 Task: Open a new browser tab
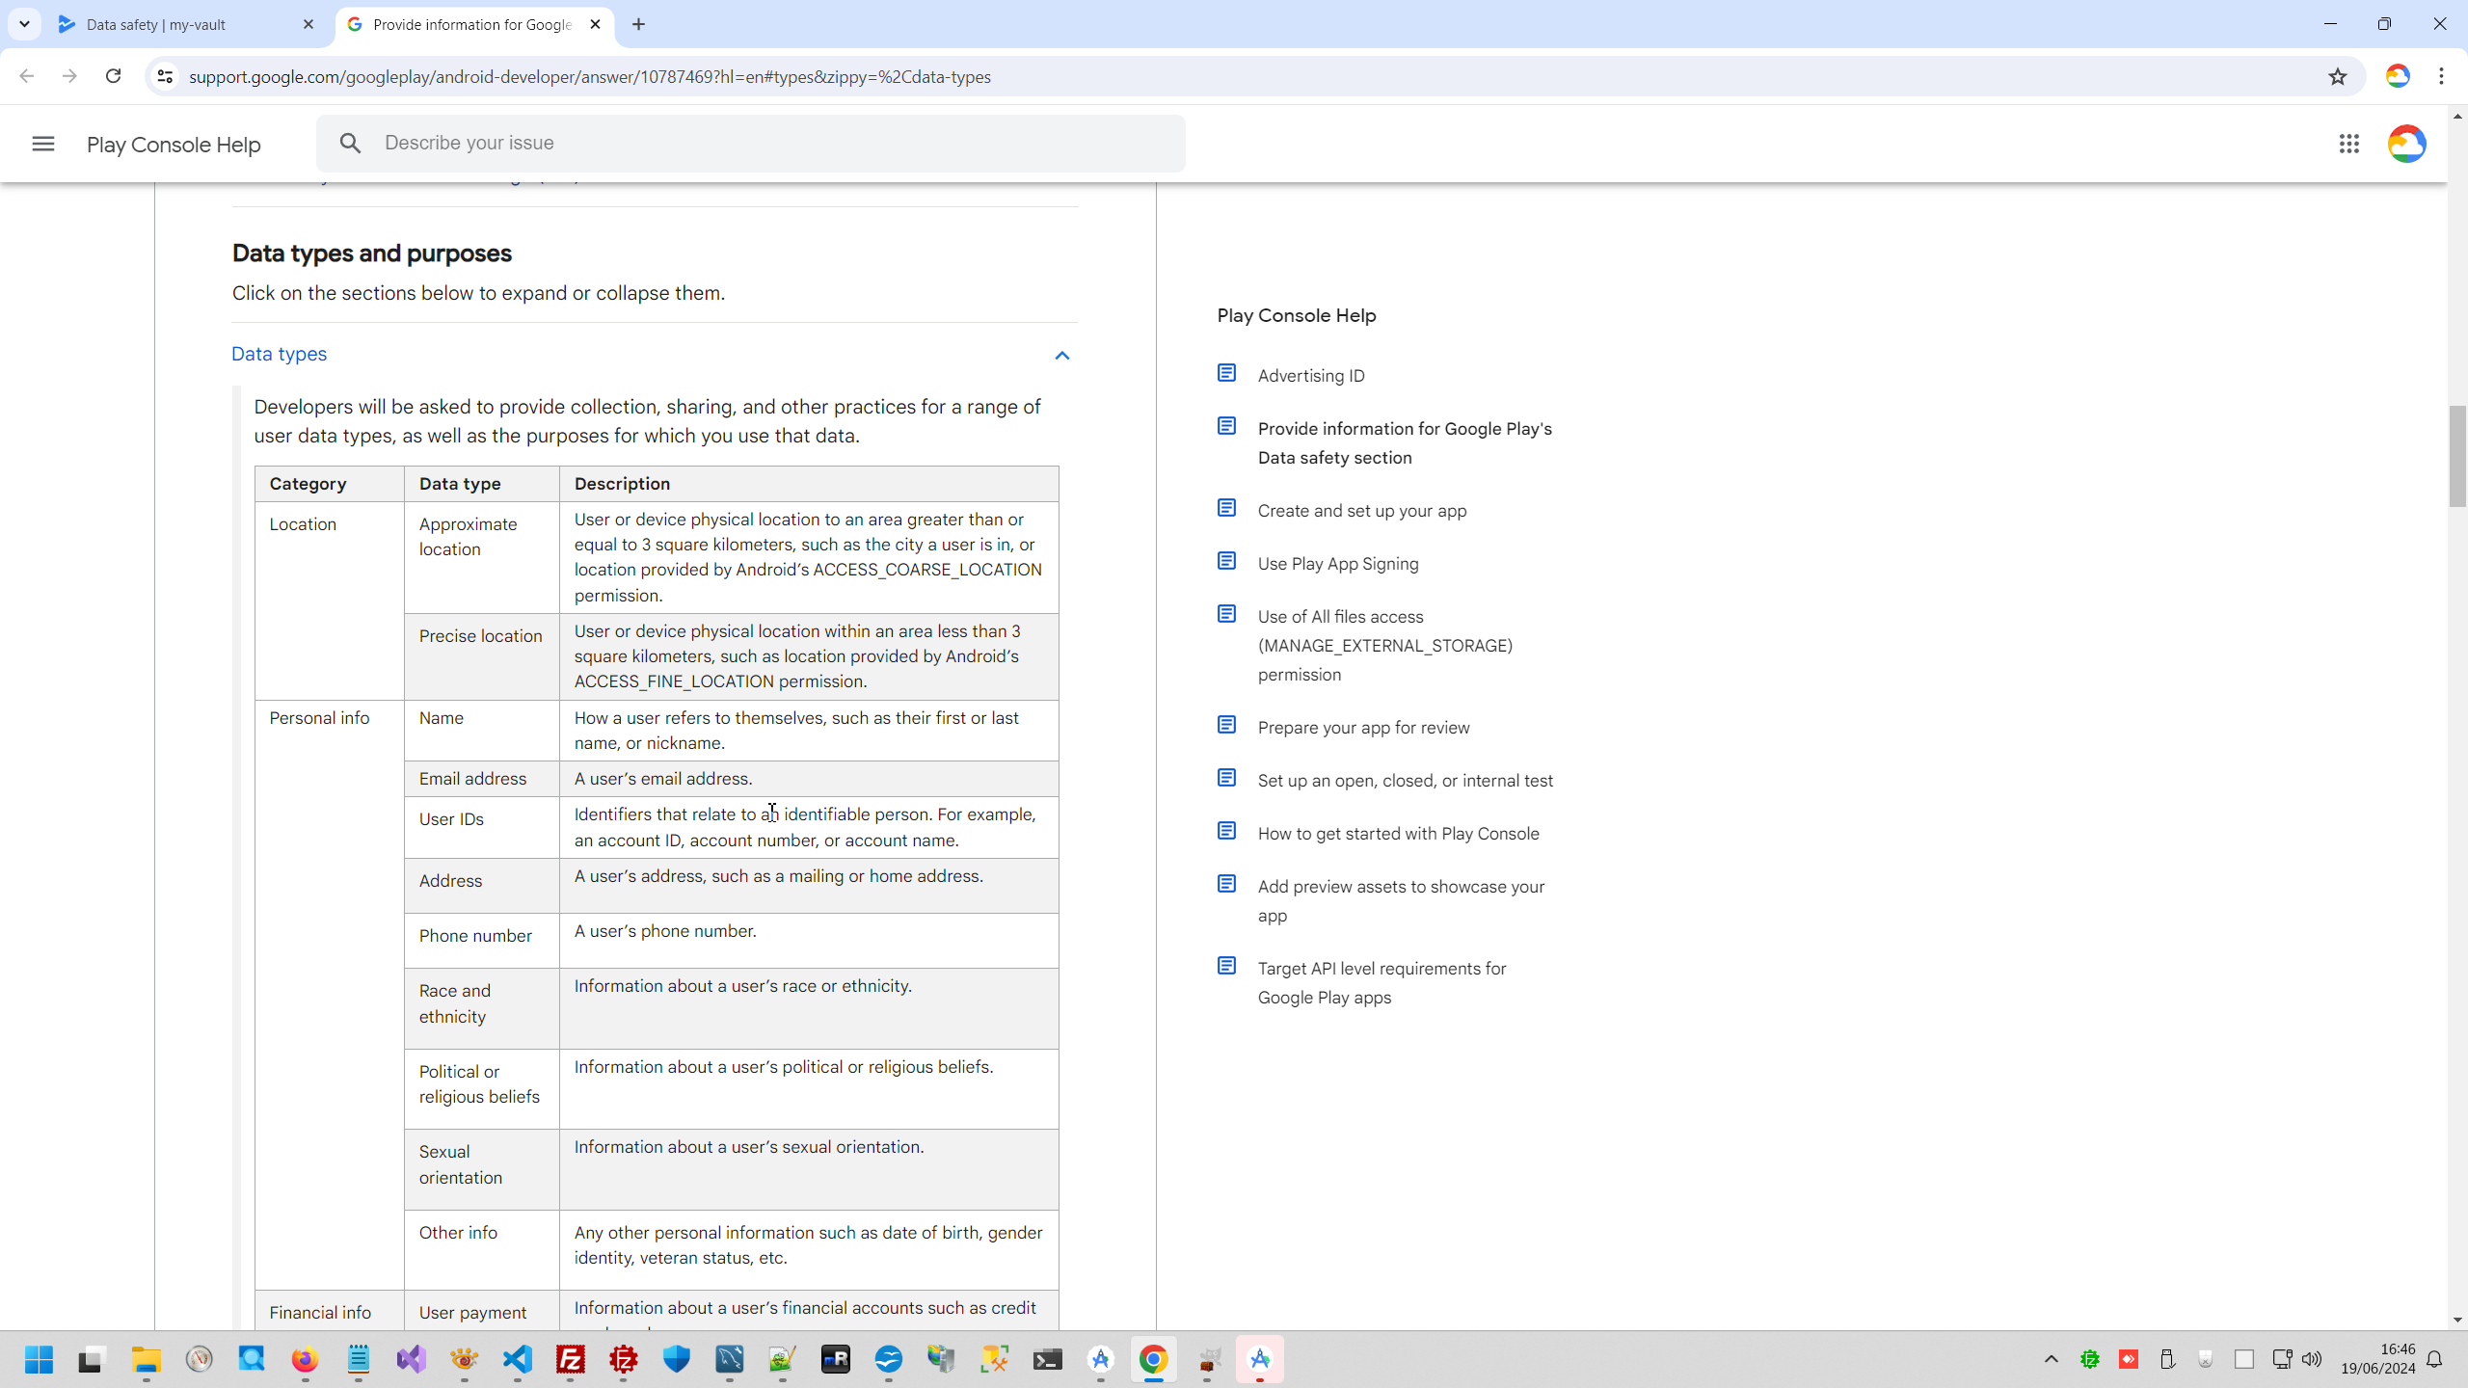[638, 24]
